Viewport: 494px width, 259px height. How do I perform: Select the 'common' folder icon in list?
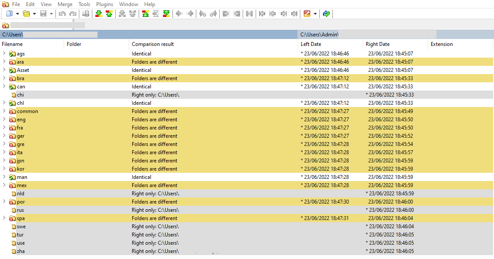[x=12, y=111]
